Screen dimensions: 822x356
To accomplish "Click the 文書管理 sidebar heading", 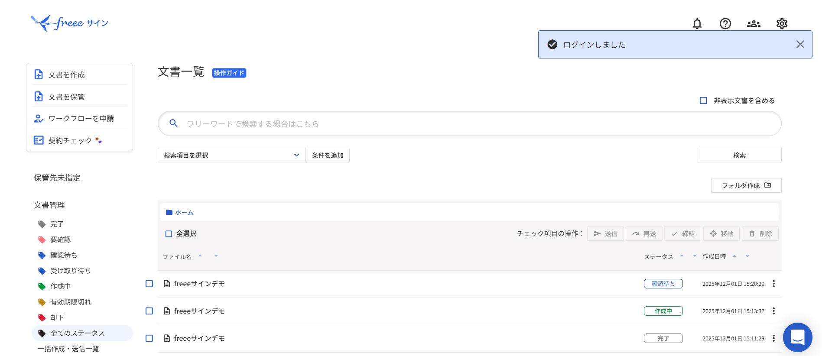I will click(x=49, y=205).
